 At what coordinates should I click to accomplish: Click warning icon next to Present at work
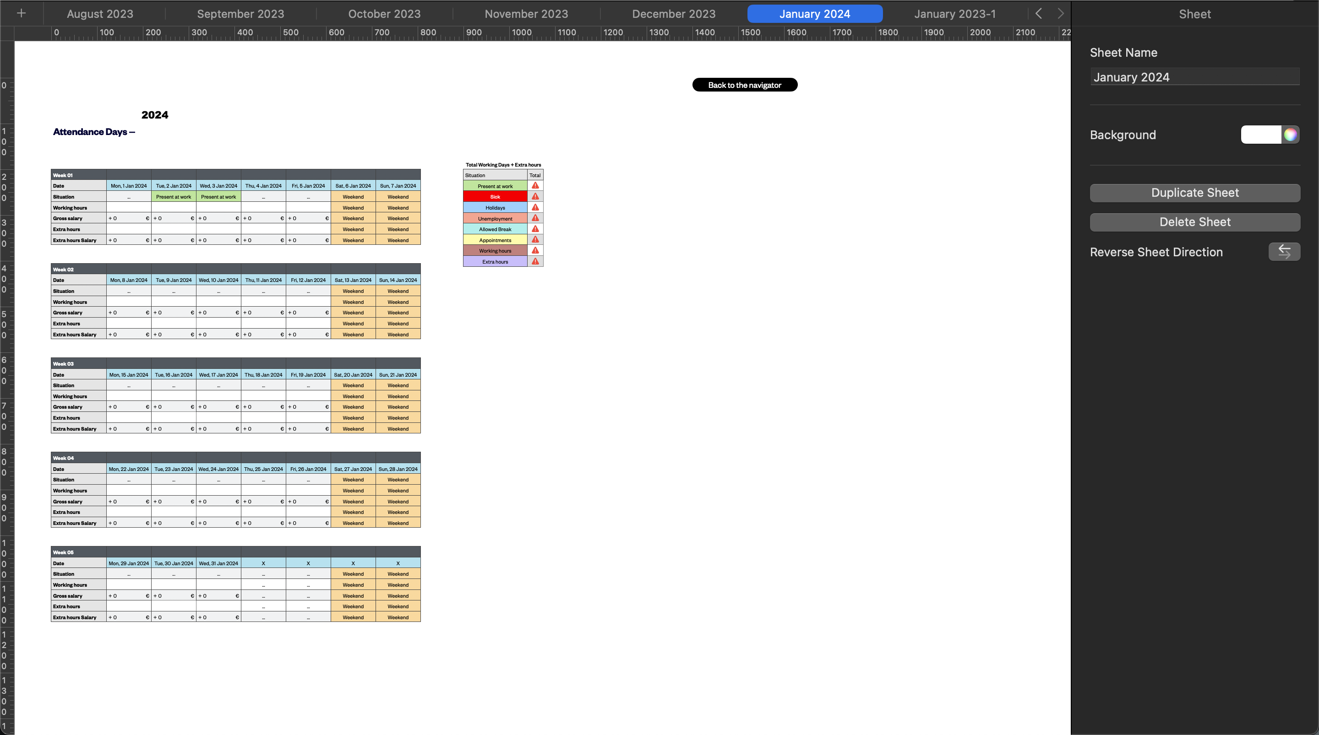(535, 186)
